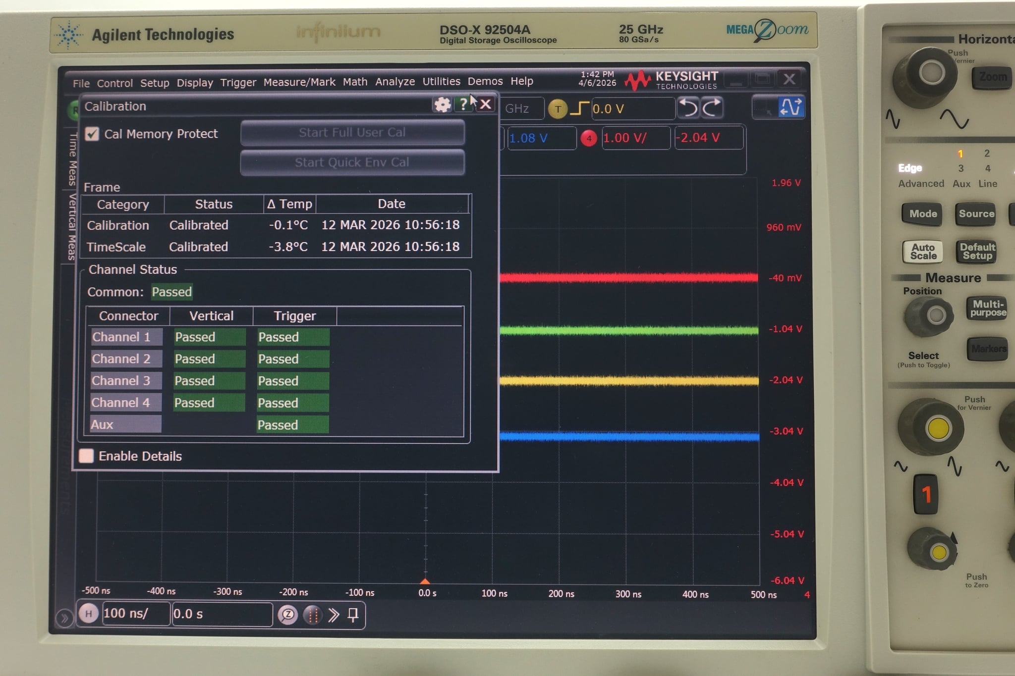Open the Analyze menu
1015x676 pixels.
pyautogui.click(x=395, y=81)
